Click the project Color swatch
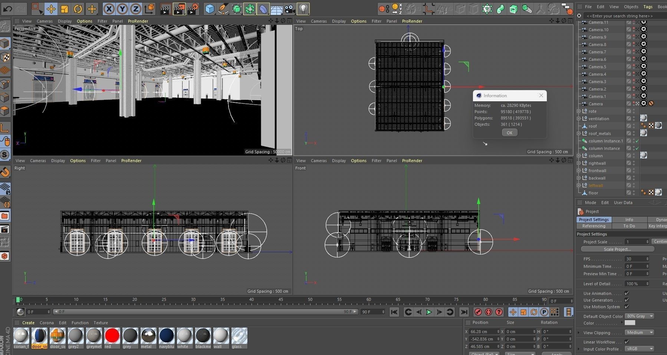This screenshot has height=355, width=667. coord(630,323)
